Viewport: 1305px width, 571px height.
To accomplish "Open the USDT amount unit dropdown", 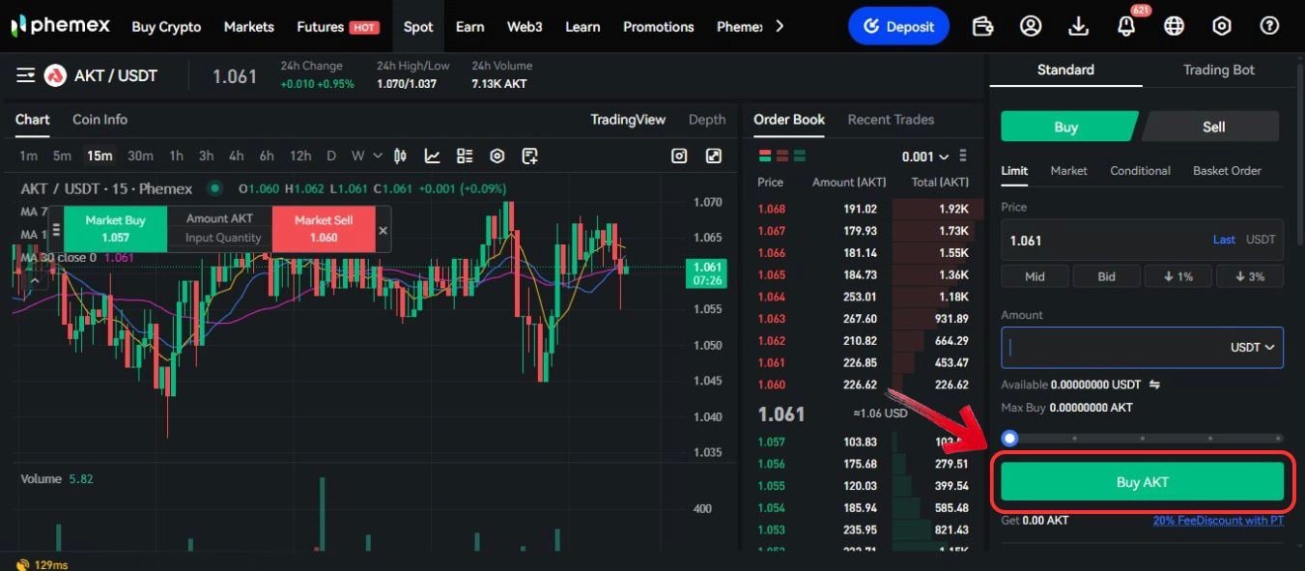I will pyautogui.click(x=1252, y=347).
